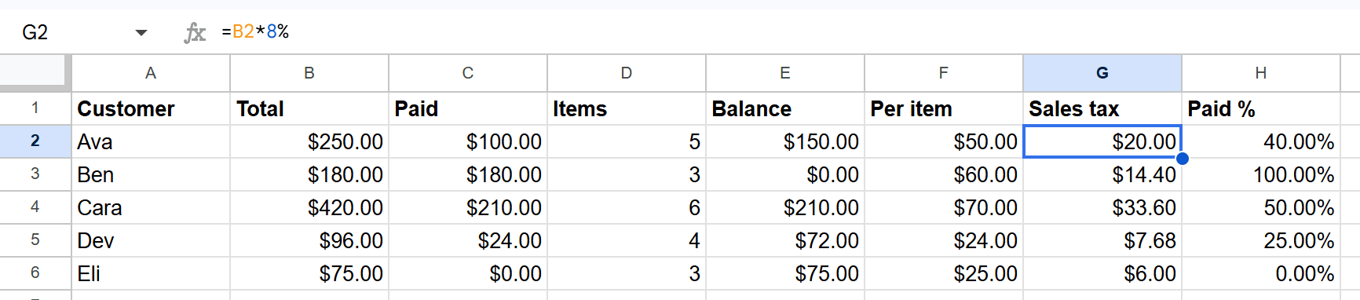Click Dev's items cell showing 4

(627, 240)
